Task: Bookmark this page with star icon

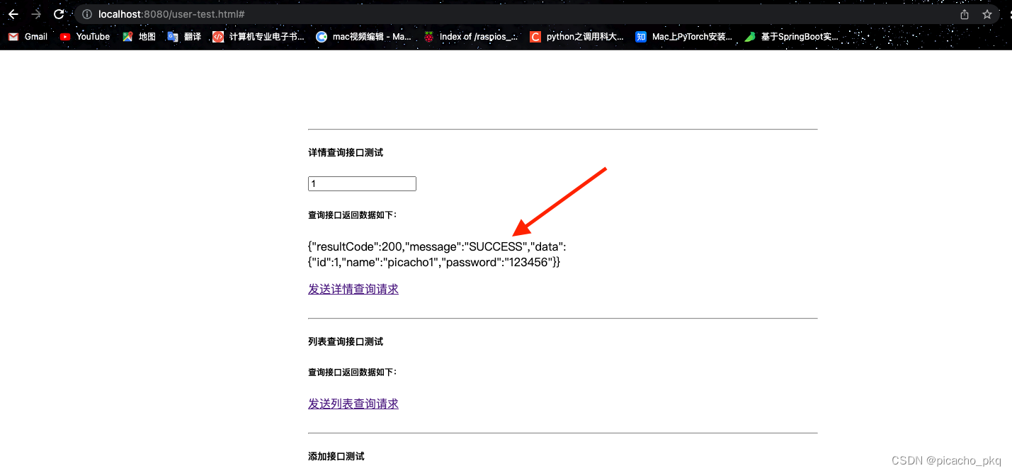Action: (x=987, y=14)
